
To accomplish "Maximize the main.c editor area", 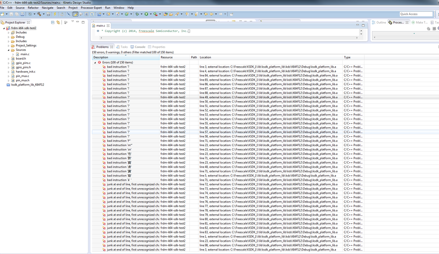I will coord(363,25).
